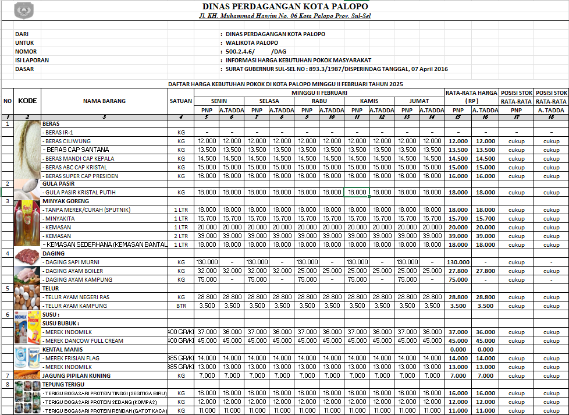Screen dimensions: 569x415
Task: Select the rice grain photo in the KODE column
Action: (x=27, y=150)
